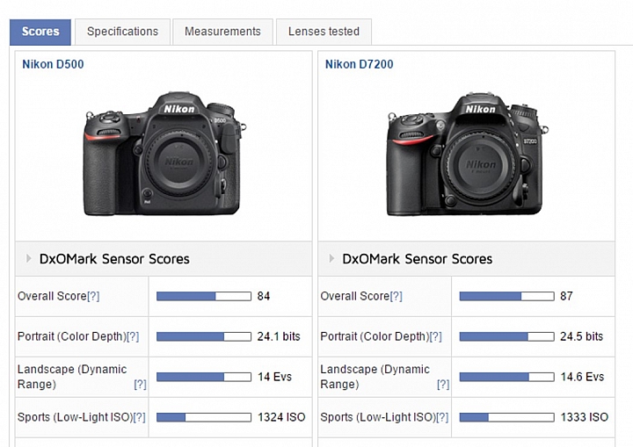Click D500 overall score bar showing 84

click(x=204, y=297)
